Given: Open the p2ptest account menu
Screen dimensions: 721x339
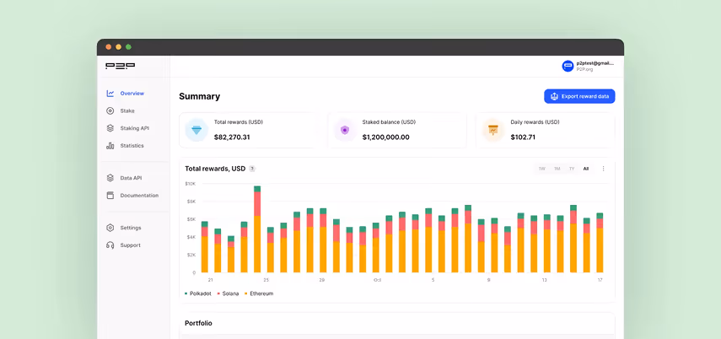Looking at the screenshot, I should click(588, 67).
